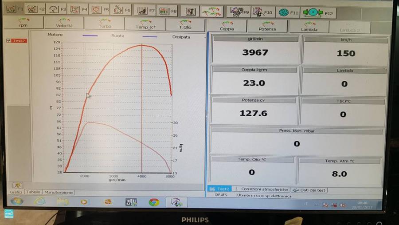Open the Manutenzione tab
The height and width of the screenshot is (225, 399).
[x=58, y=193]
